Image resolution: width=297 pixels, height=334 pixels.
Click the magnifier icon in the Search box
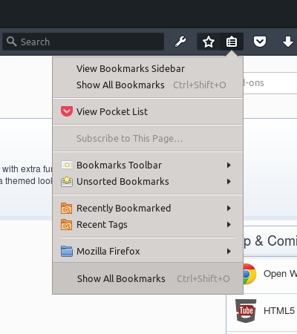pos(11,42)
